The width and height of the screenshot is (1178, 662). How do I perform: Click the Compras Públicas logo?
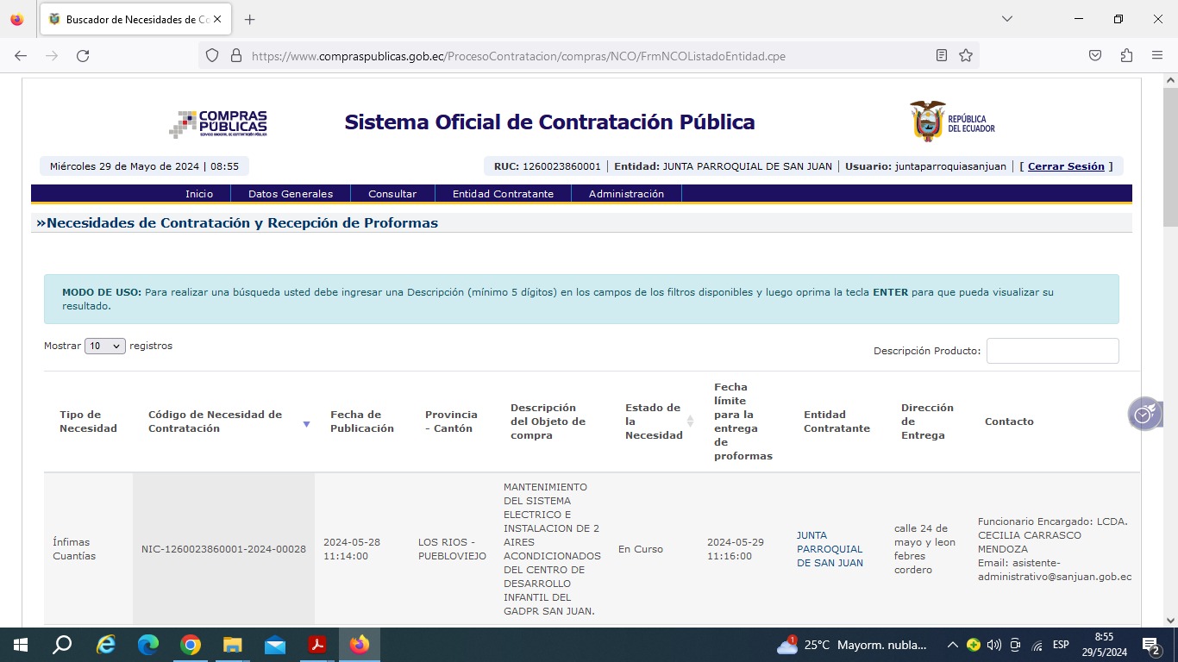click(x=218, y=123)
